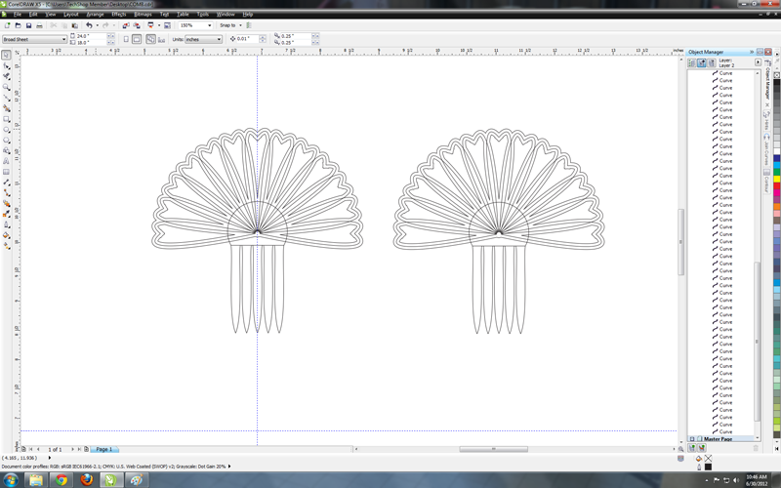Viewport: 781px width, 488px height.
Task: Open Object Manager flyout options arrow
Action: [x=759, y=62]
